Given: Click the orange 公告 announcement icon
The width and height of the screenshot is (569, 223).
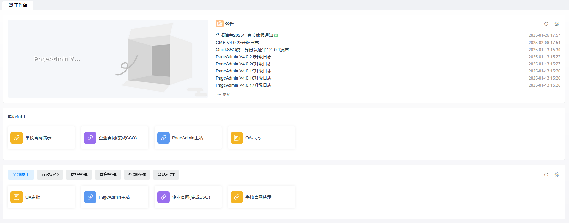Looking at the screenshot, I should click(x=220, y=24).
